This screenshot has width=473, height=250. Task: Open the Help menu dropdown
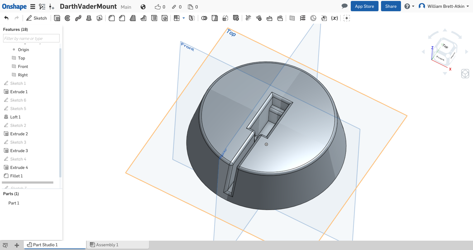(x=409, y=6)
